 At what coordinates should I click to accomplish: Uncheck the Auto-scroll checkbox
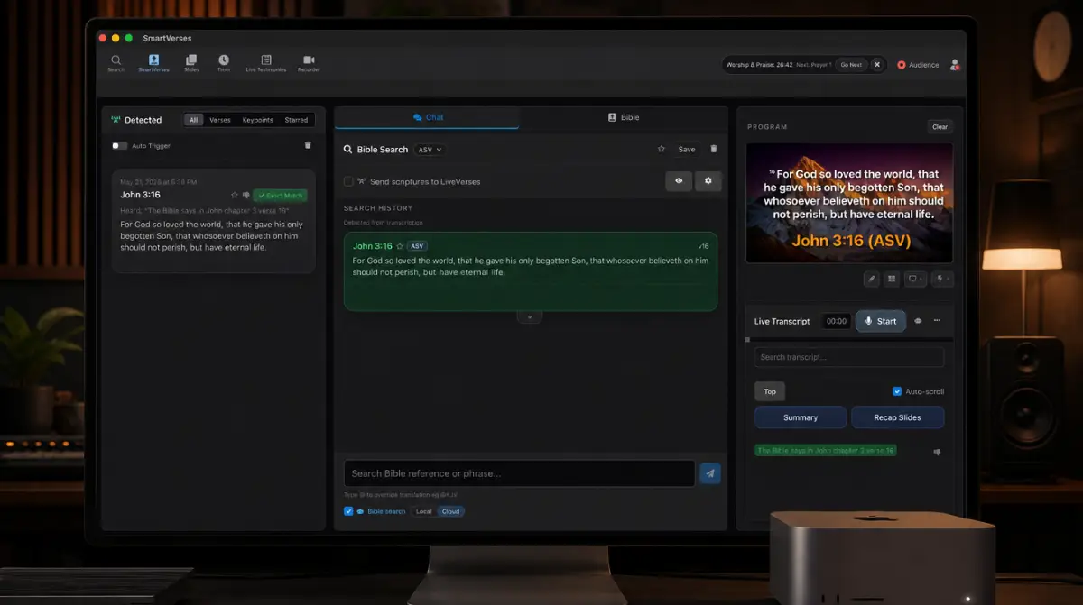(897, 391)
